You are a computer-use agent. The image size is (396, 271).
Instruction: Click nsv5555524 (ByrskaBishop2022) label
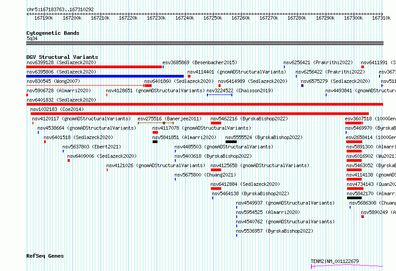click(264, 137)
